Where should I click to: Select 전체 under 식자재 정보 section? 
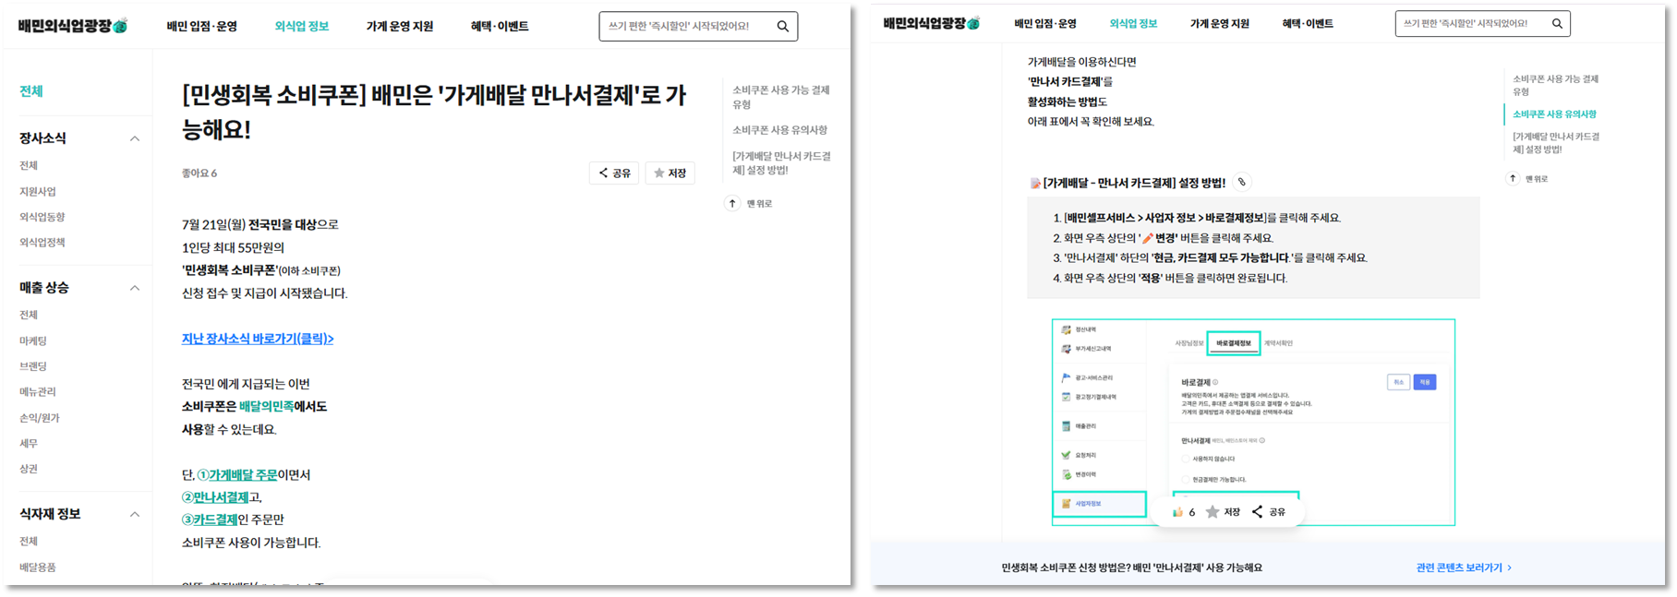tap(29, 541)
